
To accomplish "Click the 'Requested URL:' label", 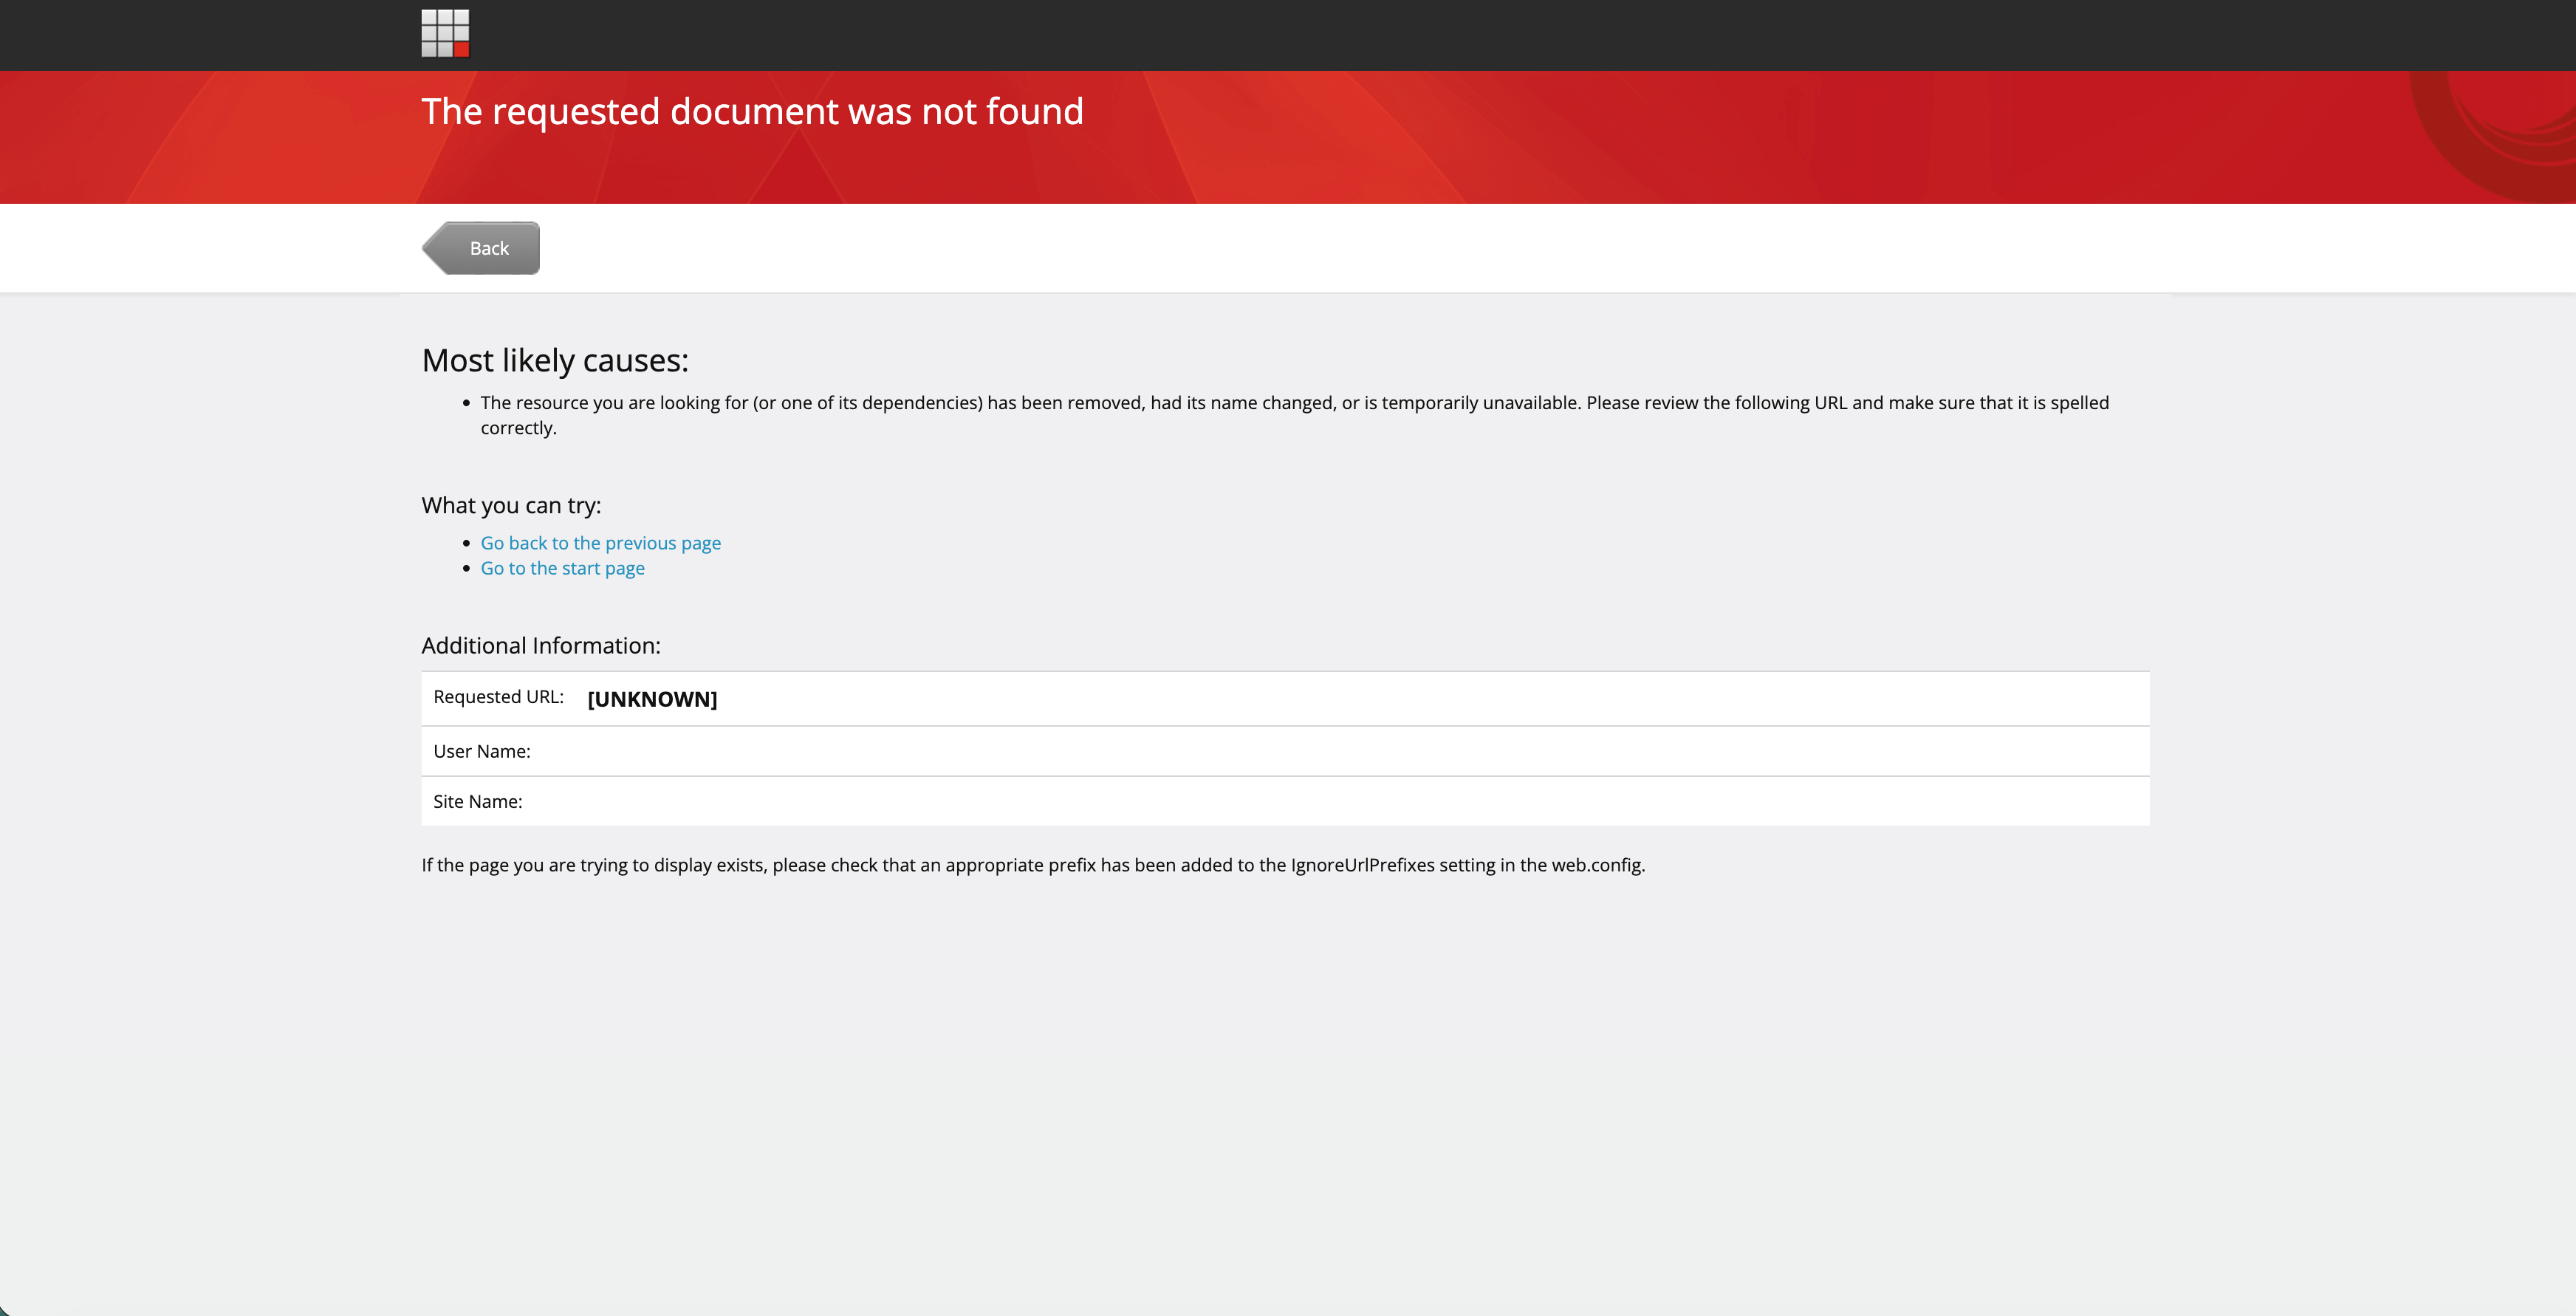I will click(x=498, y=697).
